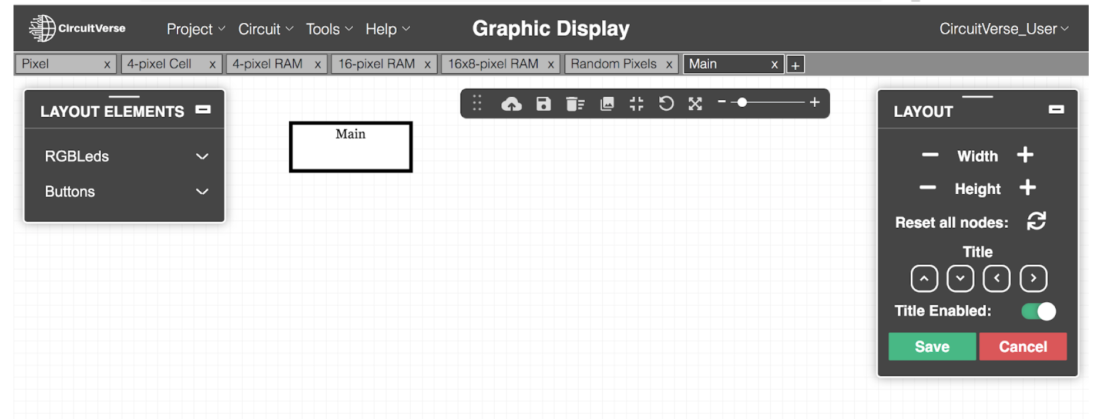Toggle the Title Enabled switch

1038,311
